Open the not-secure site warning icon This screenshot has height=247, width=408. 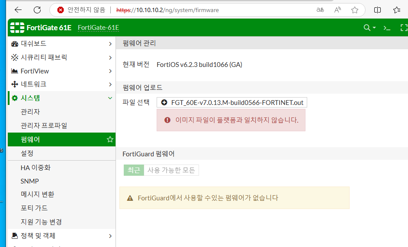(61, 10)
